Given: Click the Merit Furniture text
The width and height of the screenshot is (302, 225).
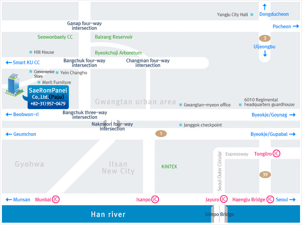Looking at the screenshot, I should tap(57, 82).
